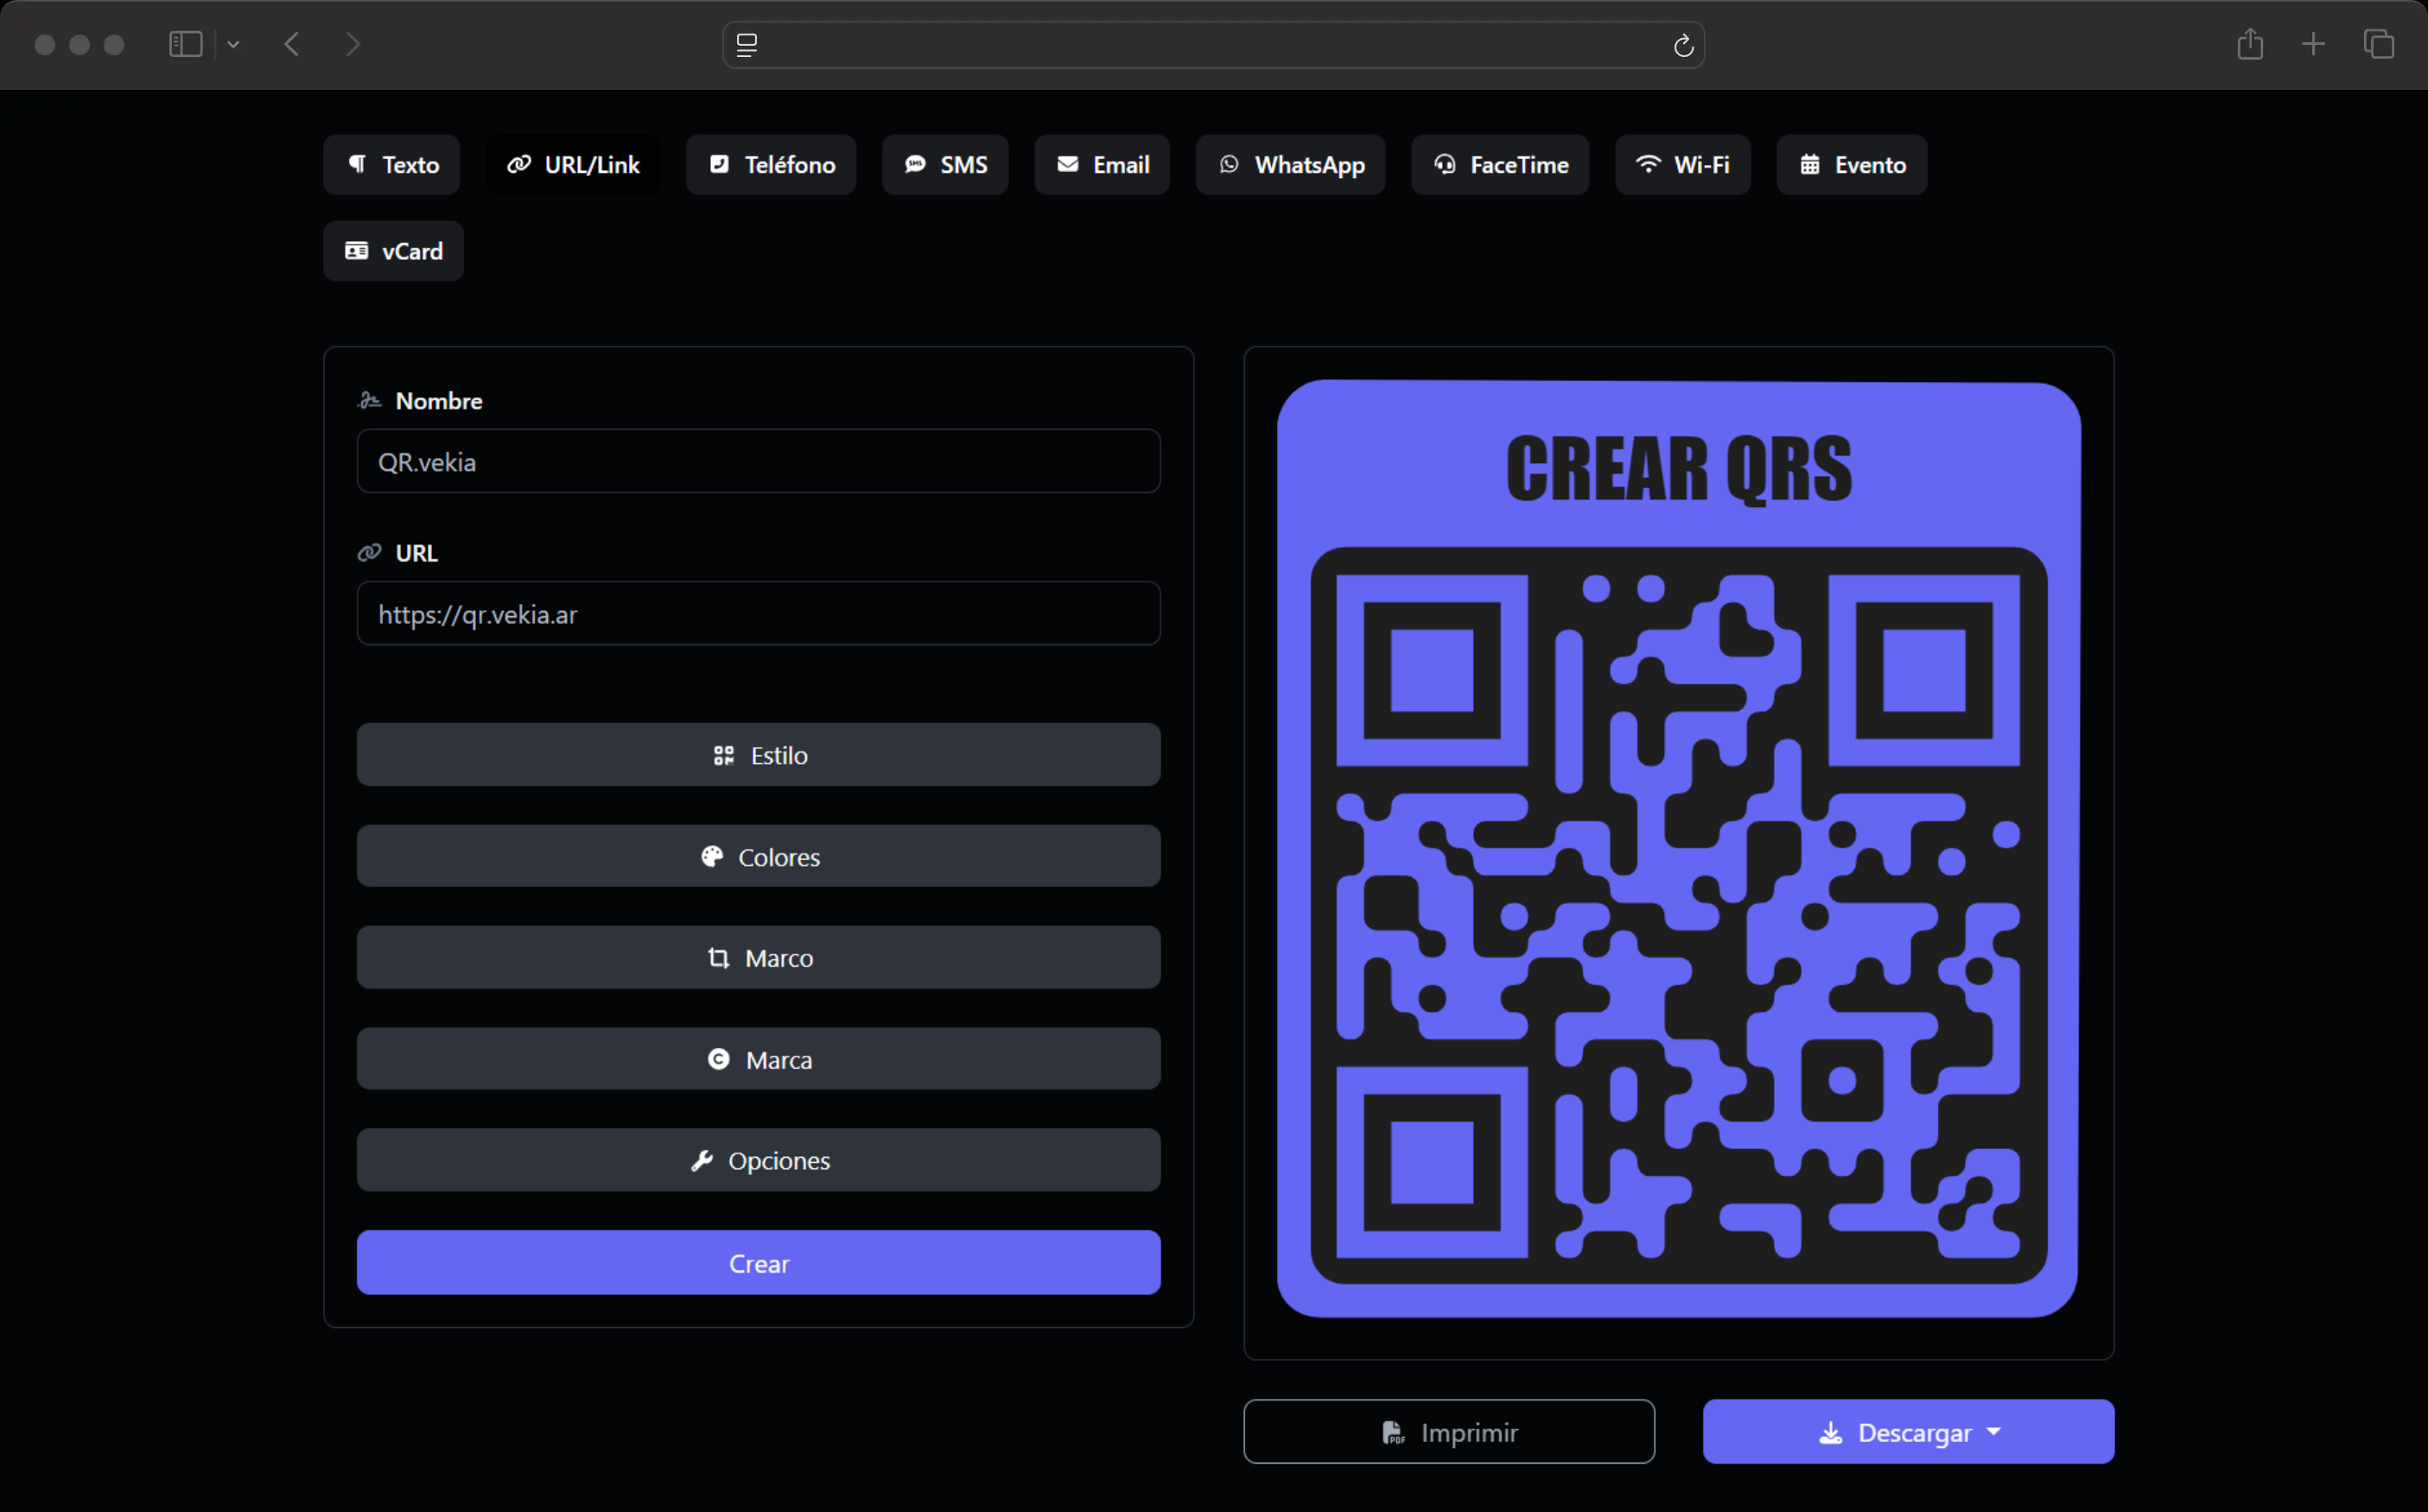
Task: Click the reload page icon
Action: 1683,45
